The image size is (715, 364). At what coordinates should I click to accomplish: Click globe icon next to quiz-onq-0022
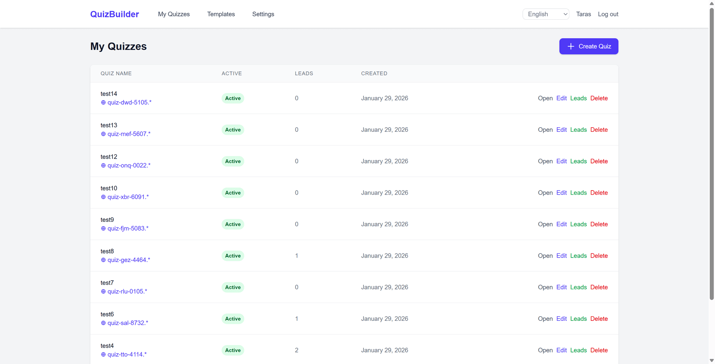(103, 166)
